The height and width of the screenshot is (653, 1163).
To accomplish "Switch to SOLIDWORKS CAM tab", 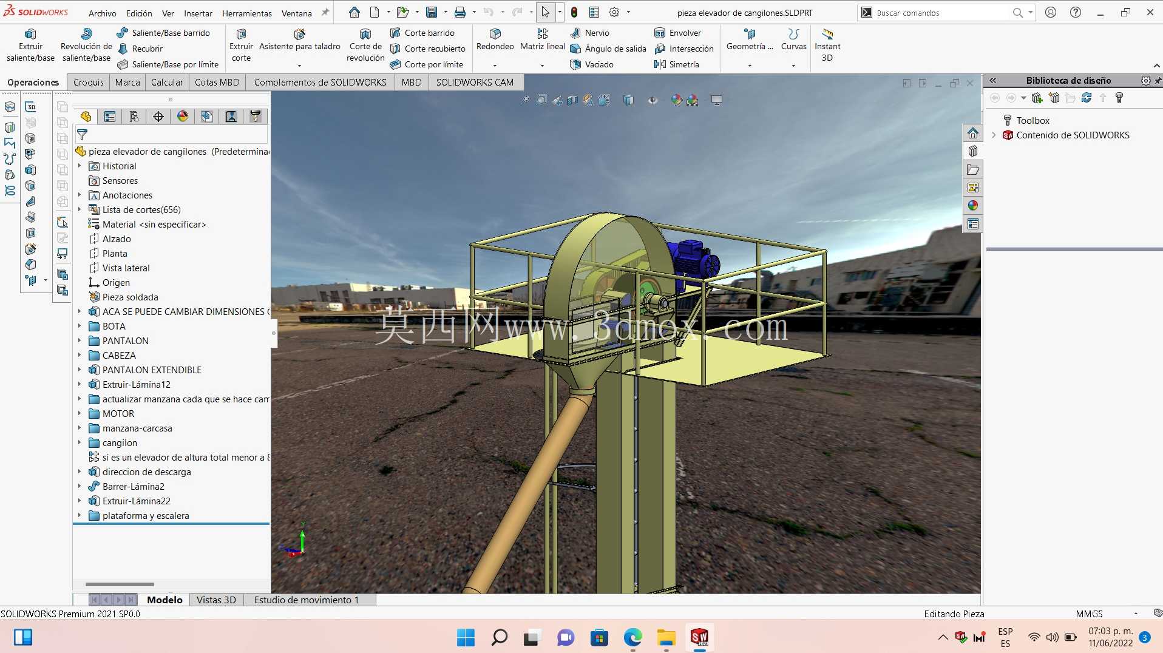I will pos(475,82).
